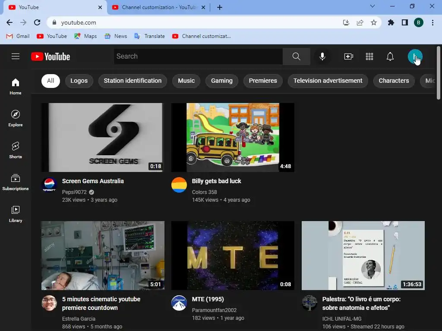The width and height of the screenshot is (442, 331).
Task: Open Billy gets bad luck title
Action: pos(217,181)
